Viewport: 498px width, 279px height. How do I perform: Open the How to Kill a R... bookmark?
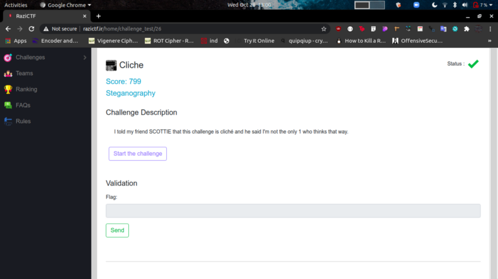click(361, 41)
